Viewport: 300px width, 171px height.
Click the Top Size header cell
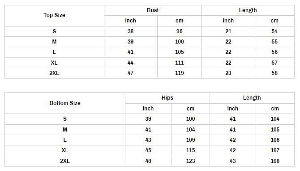(54, 15)
